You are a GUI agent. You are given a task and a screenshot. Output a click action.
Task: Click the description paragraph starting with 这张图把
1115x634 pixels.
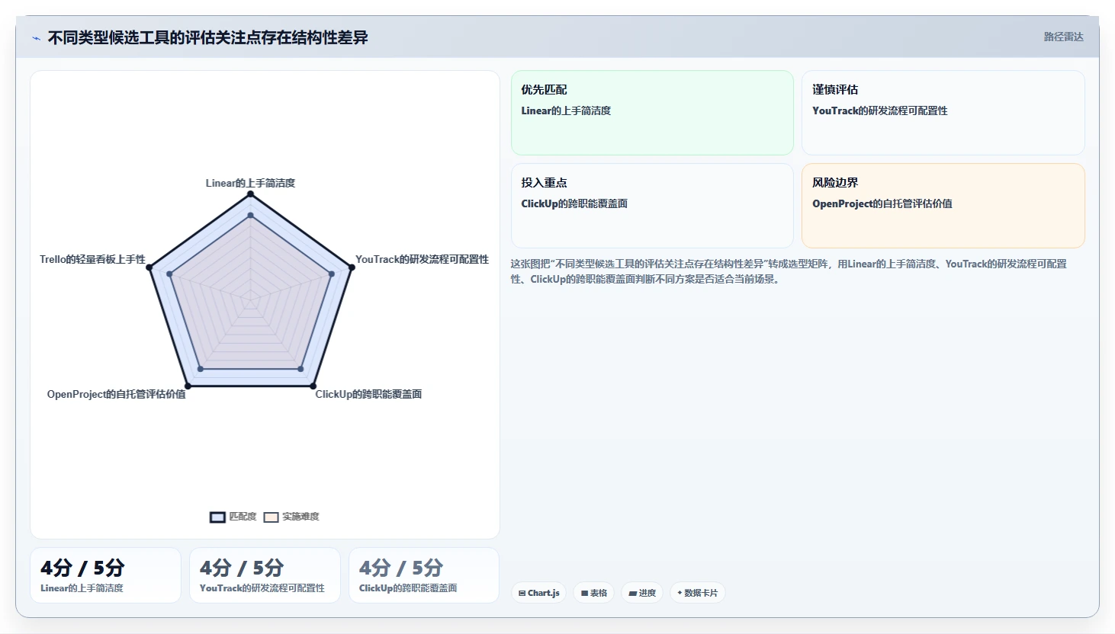click(x=789, y=271)
